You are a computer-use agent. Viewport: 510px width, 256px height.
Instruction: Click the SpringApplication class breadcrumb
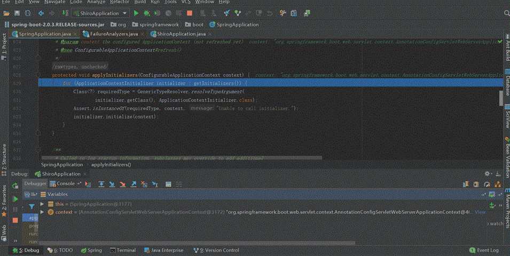(234, 25)
